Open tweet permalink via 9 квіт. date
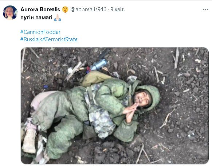 coord(118,9)
